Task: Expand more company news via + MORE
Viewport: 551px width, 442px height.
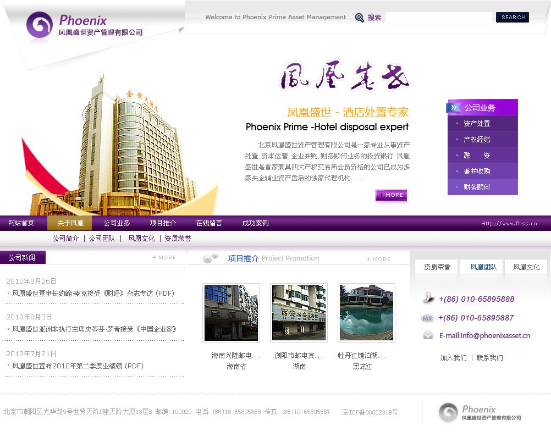Action: 164,257
